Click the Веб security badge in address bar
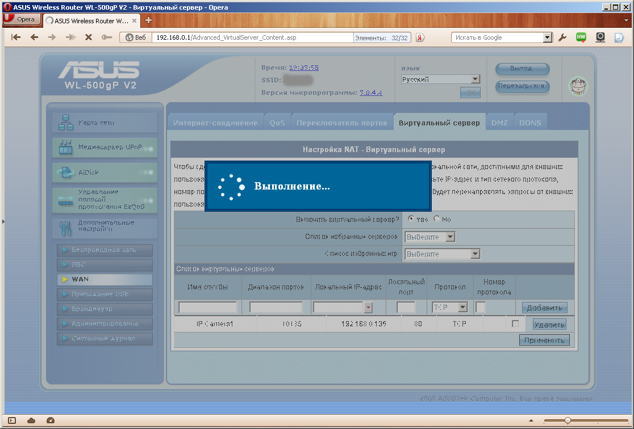The image size is (634, 429). pyautogui.click(x=136, y=37)
